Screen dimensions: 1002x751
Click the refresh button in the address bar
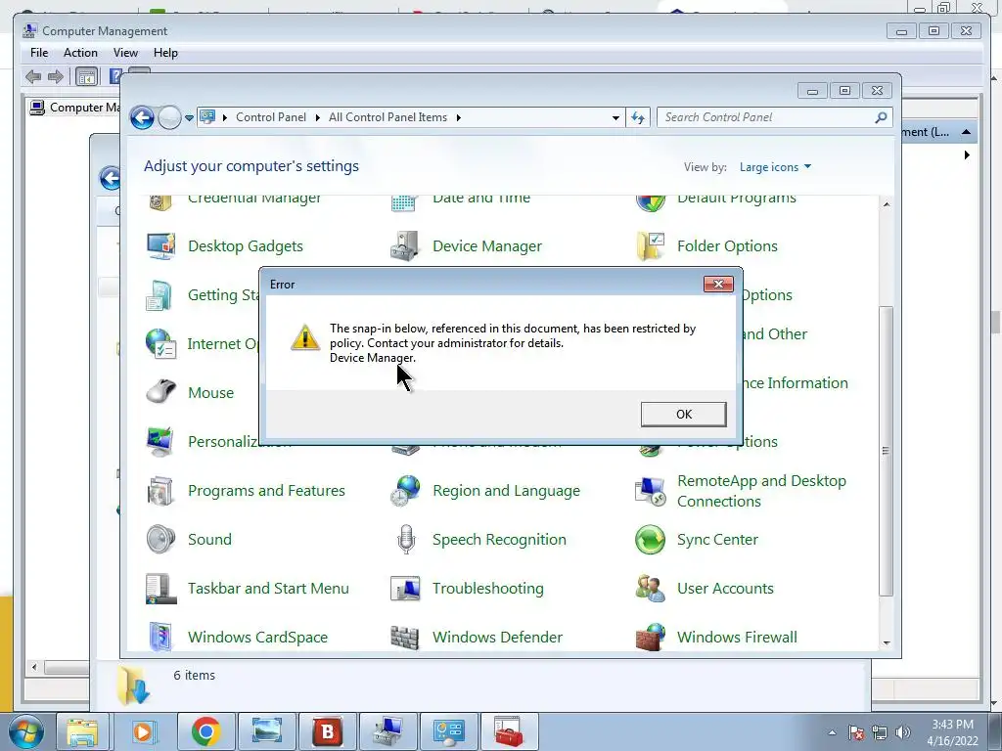[x=638, y=117]
